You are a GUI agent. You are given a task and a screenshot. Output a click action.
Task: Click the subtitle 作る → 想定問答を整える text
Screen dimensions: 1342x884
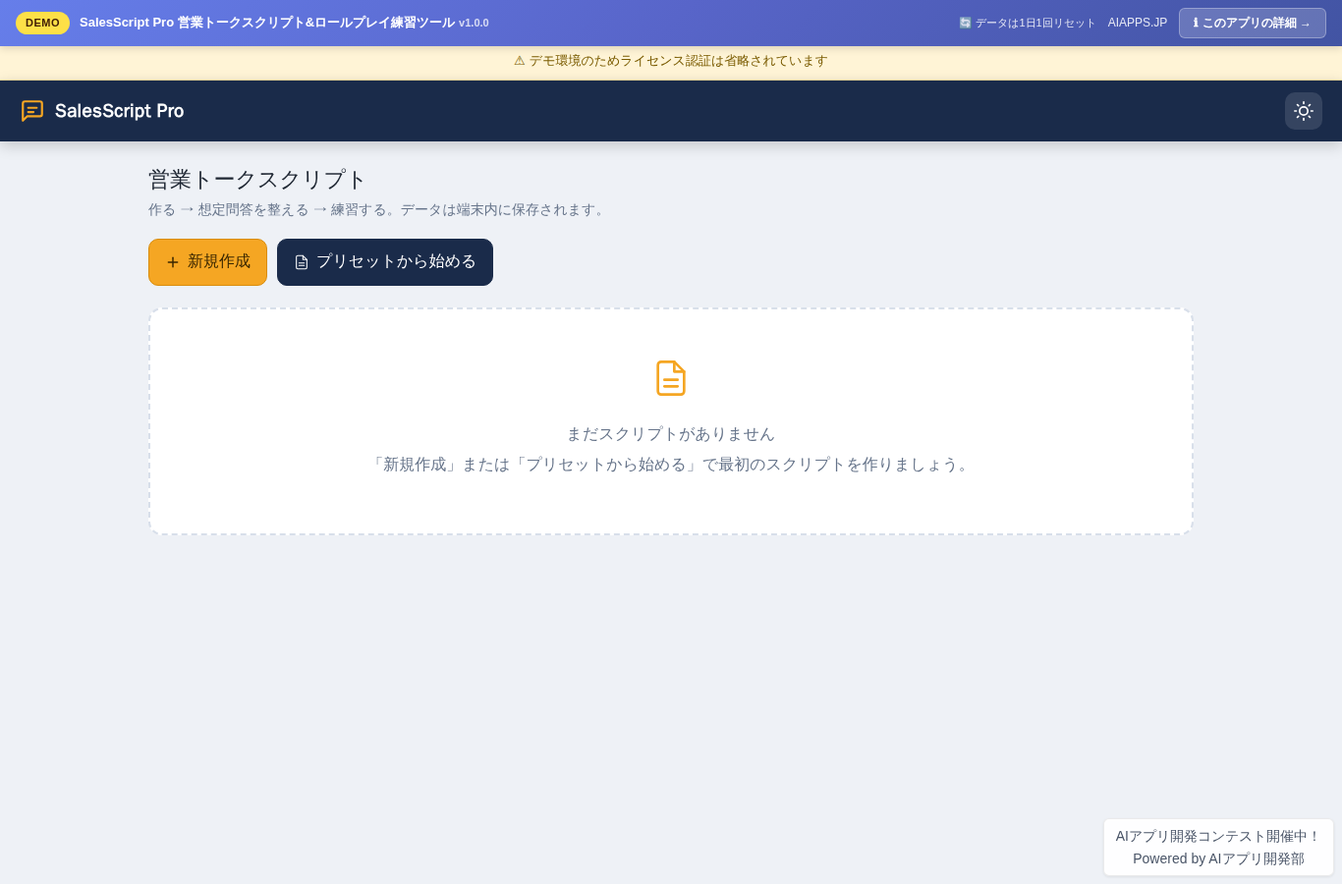tap(378, 209)
